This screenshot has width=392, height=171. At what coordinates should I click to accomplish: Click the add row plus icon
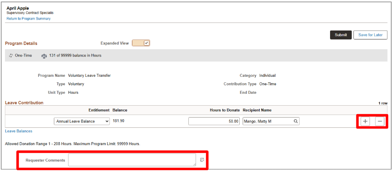365,121
